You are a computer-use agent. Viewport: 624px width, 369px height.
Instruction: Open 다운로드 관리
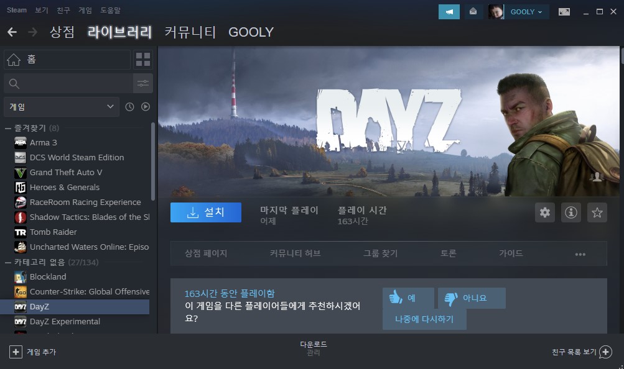pos(313,348)
